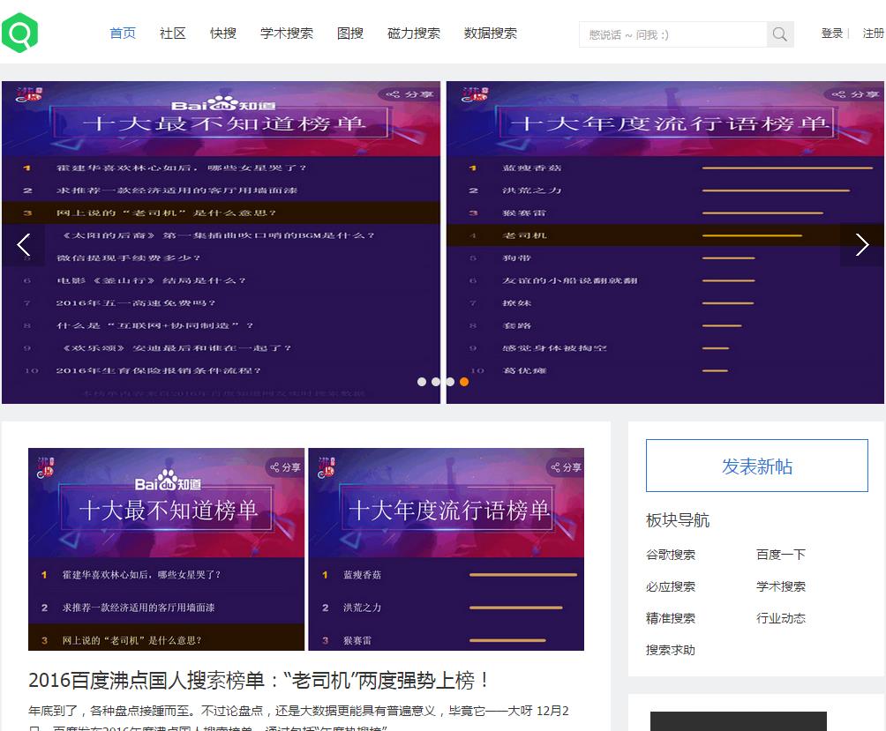Open 必应搜索 board link
The width and height of the screenshot is (886, 731).
click(671, 586)
